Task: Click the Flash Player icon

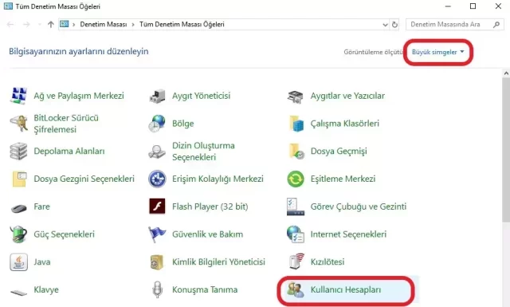Action: (x=157, y=206)
